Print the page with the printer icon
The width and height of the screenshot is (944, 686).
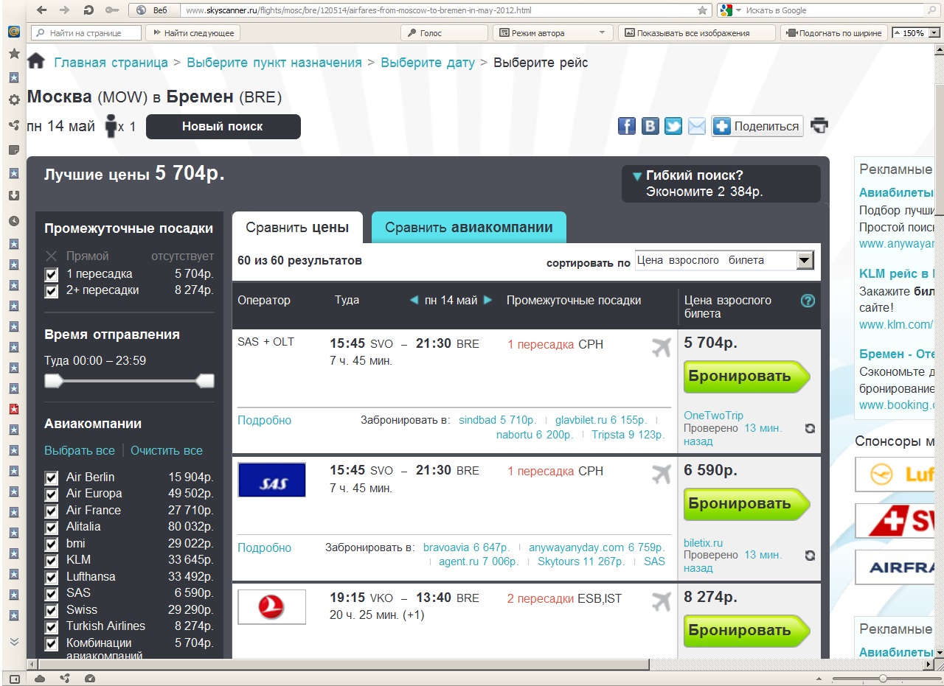point(819,125)
